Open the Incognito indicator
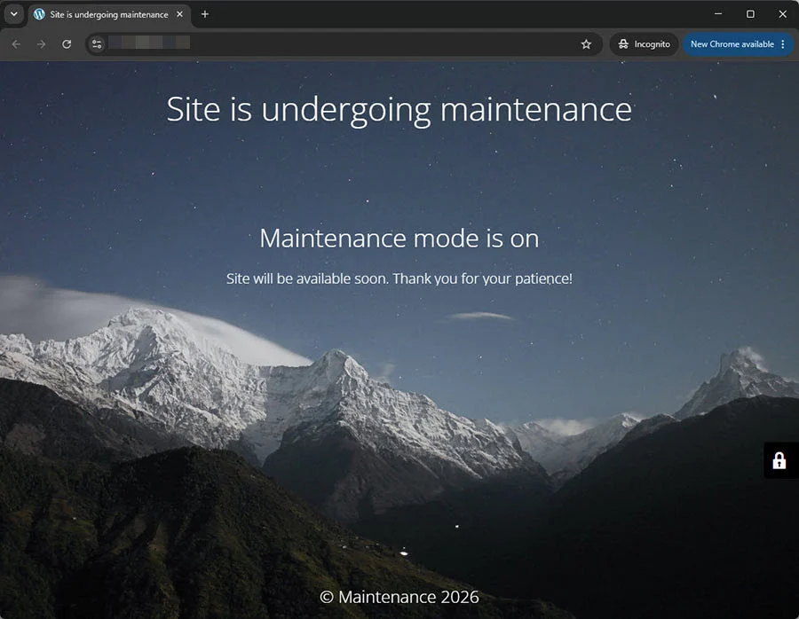 click(645, 44)
